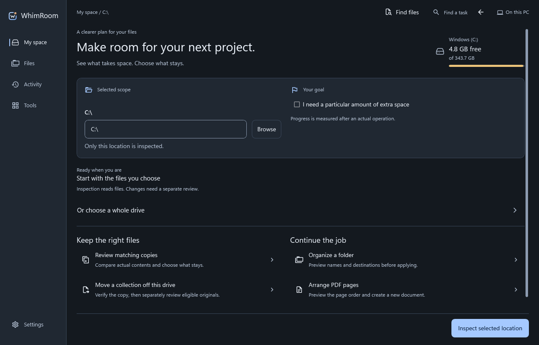Click the Your goal flag icon
The image size is (539, 345).
[x=294, y=90]
